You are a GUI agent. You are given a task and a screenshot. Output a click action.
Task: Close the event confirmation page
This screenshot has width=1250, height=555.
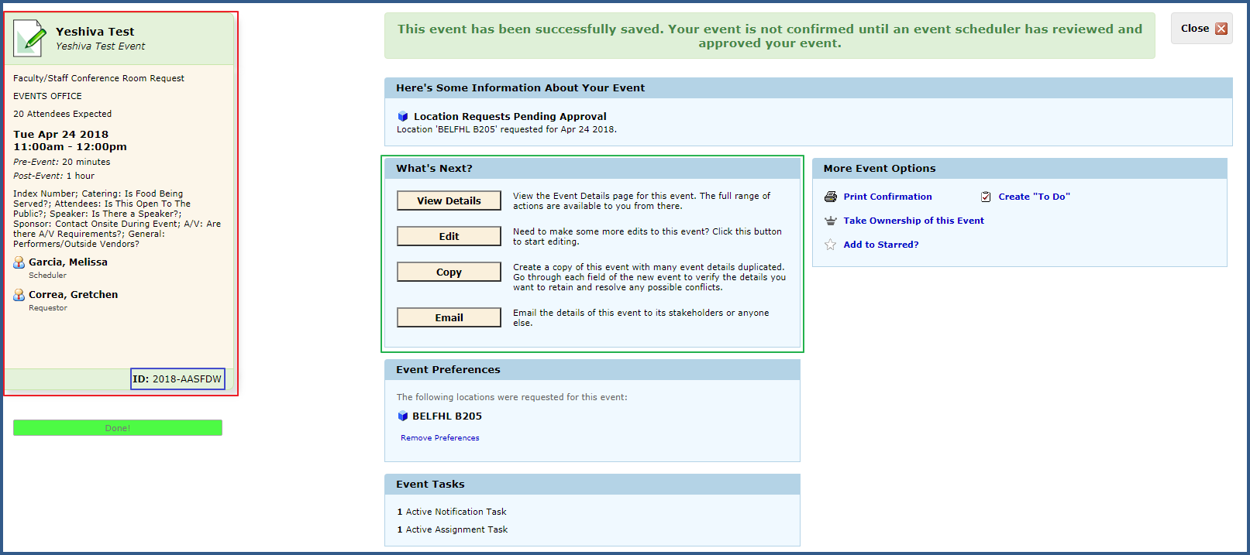[1202, 29]
